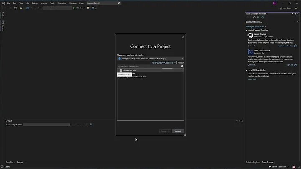301x169 pixels.
Task: Click Live Share button
Action: (x=286, y=8)
